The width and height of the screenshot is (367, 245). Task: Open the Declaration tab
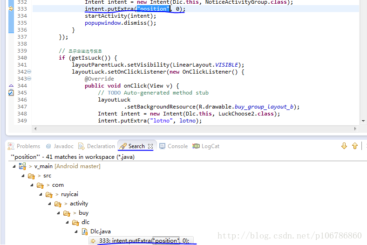pyautogui.click(x=97, y=146)
